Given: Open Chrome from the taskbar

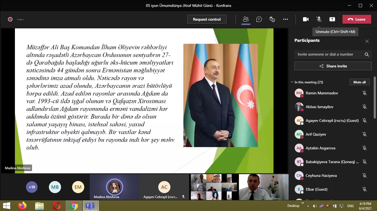Looking at the screenshot, I should 74,206.
